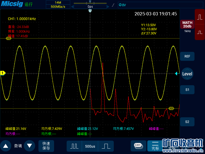
Task: Toggle the CH1 channel button
Action: 138,146
